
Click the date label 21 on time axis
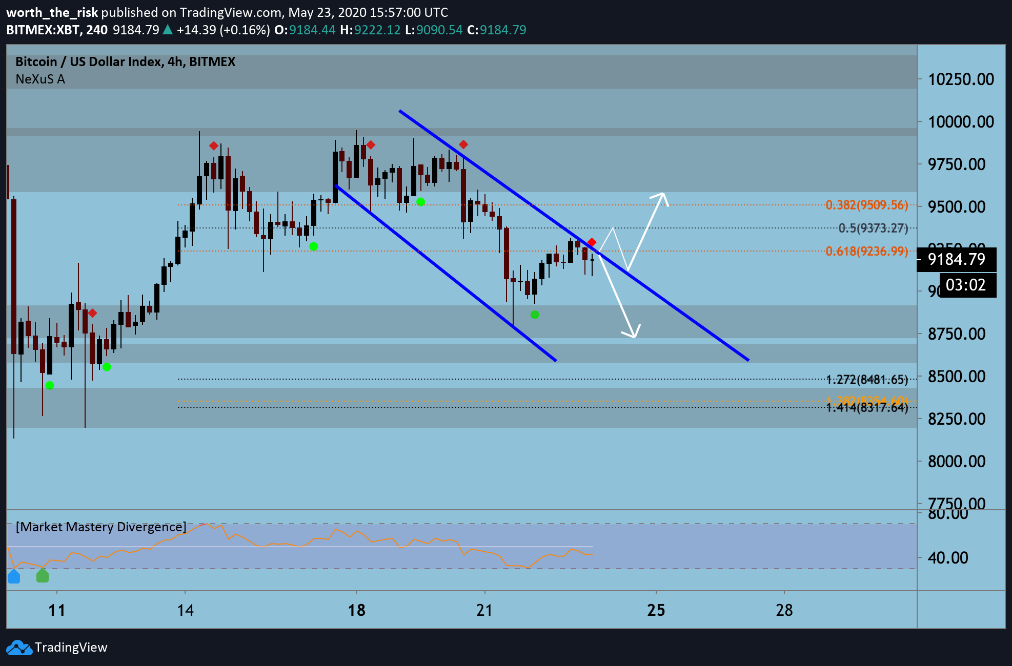[x=484, y=610]
